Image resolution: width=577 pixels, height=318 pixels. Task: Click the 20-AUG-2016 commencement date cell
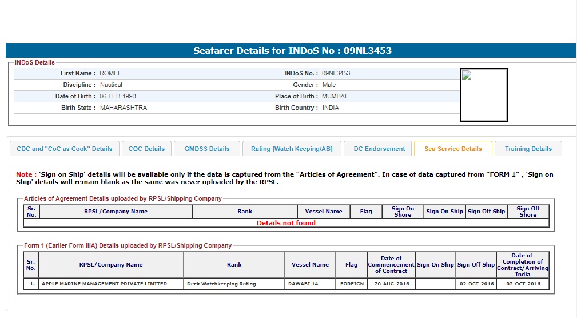coord(391,284)
